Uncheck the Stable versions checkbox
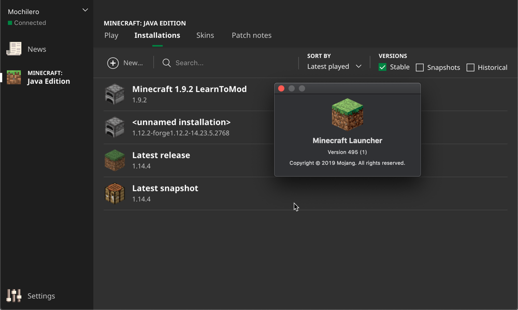 (x=382, y=67)
